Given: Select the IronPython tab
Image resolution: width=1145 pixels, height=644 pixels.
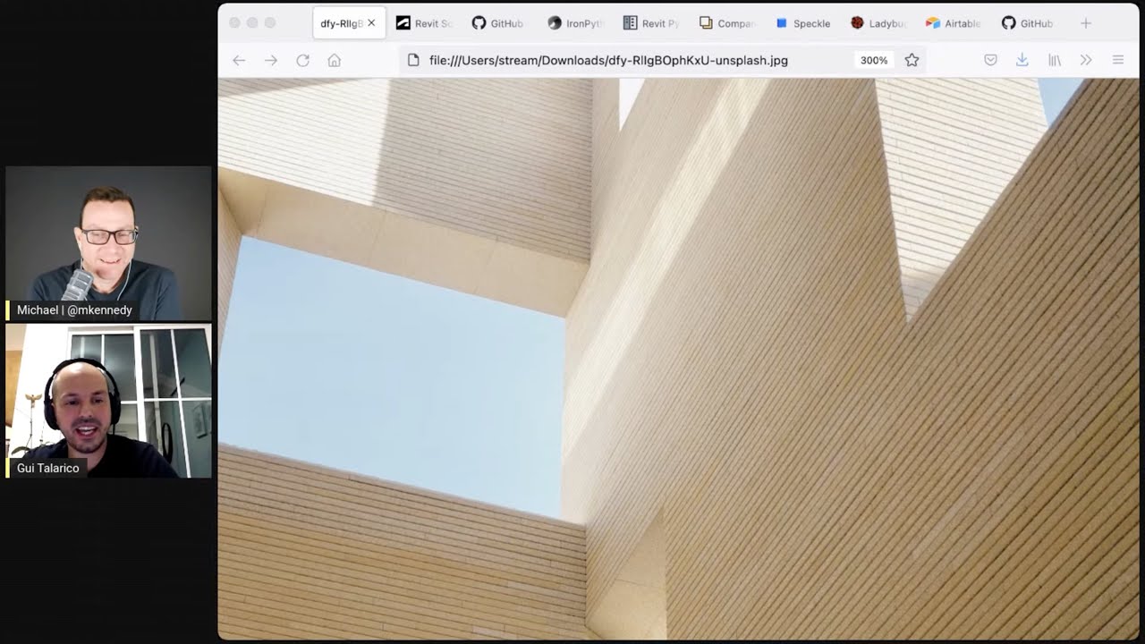Looking at the screenshot, I should tap(575, 23).
